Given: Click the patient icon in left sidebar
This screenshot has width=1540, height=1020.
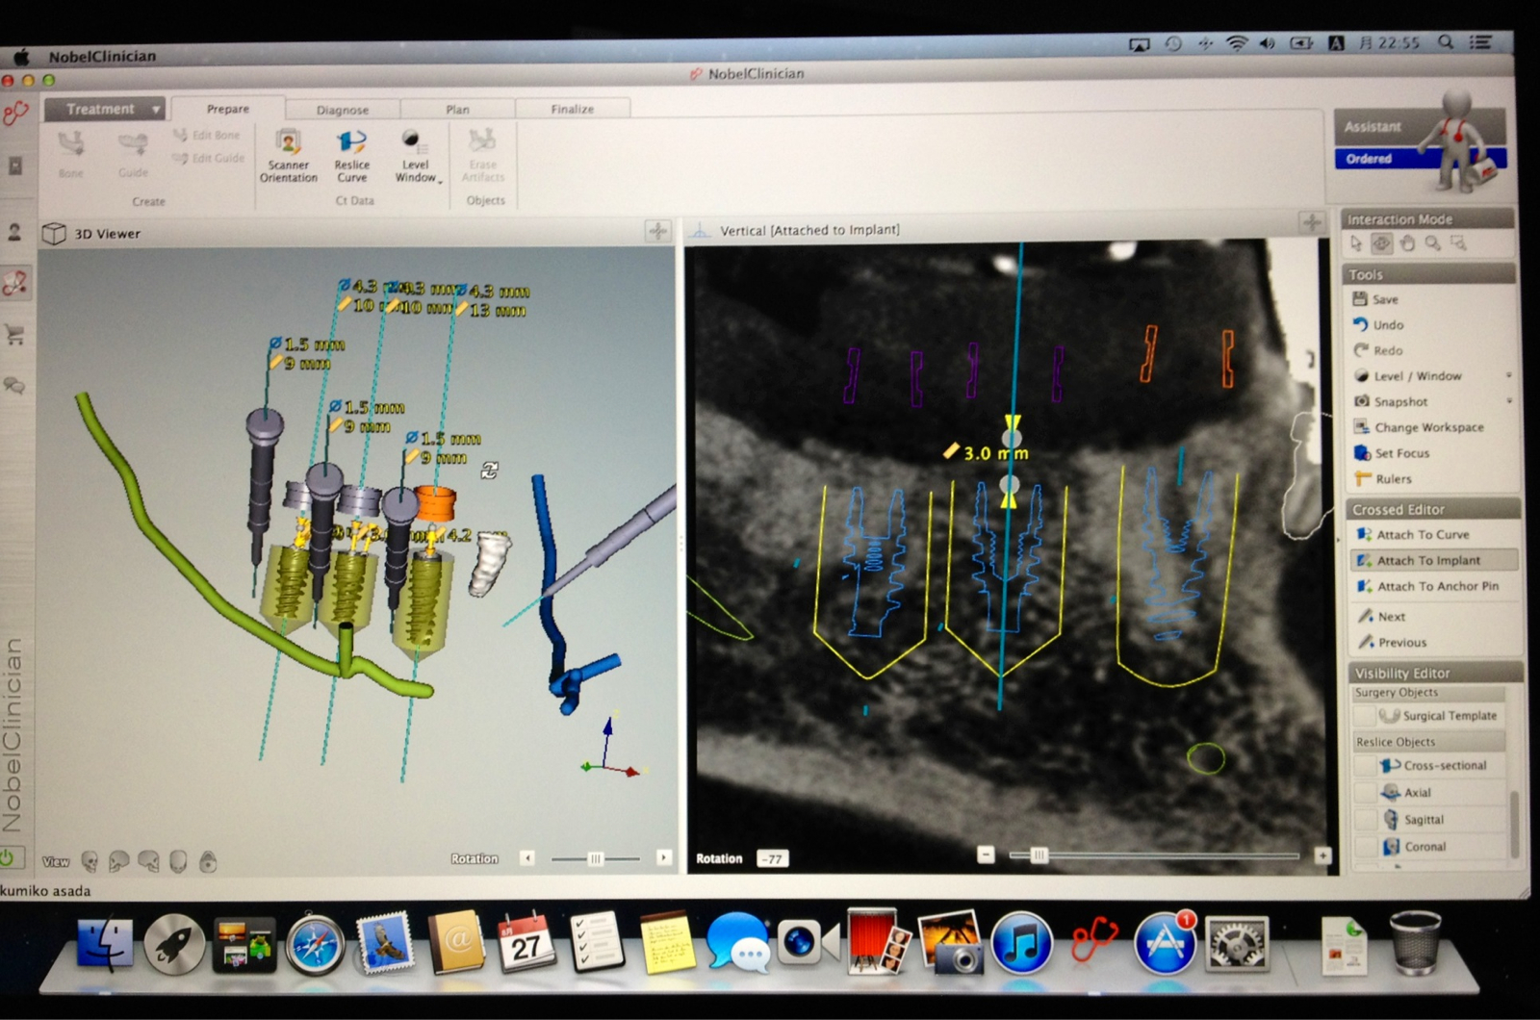Looking at the screenshot, I should tap(14, 232).
